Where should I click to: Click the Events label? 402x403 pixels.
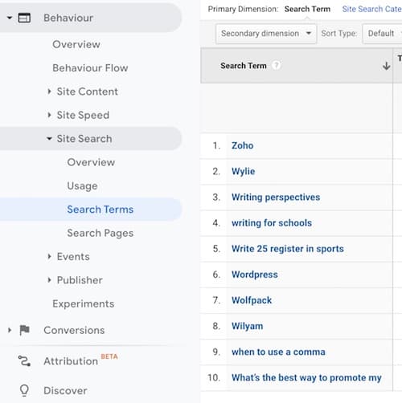tap(73, 257)
